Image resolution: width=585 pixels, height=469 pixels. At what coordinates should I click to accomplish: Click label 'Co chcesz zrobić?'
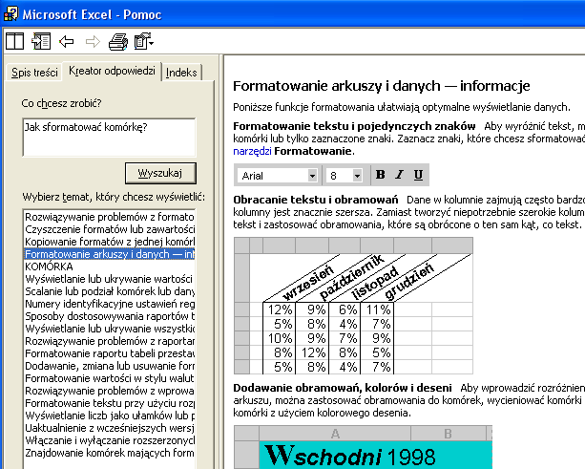61,103
